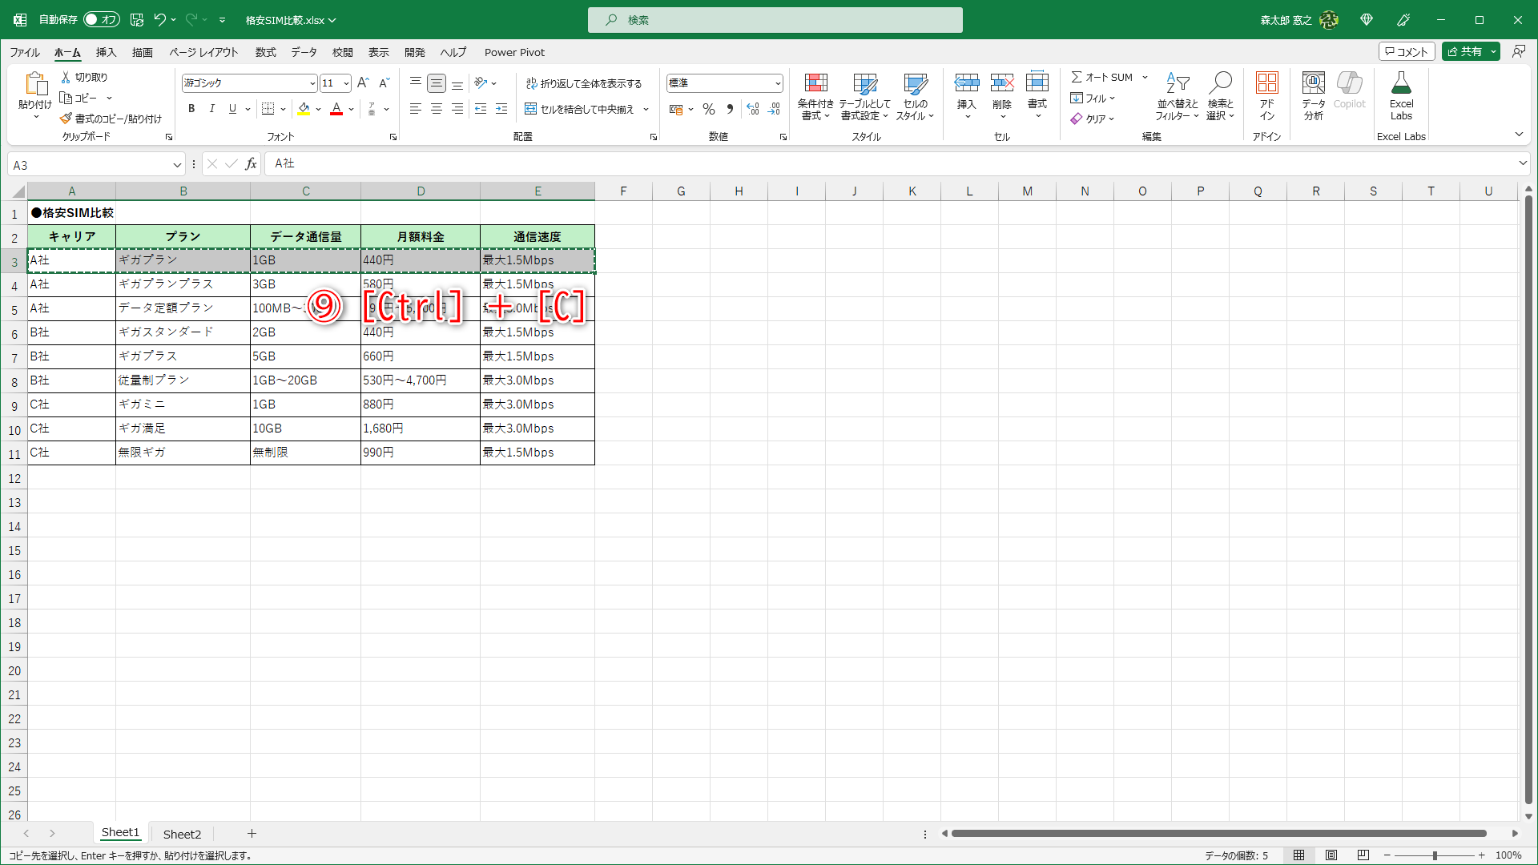
Task: Click the zoom slider handle
Action: [1435, 855]
